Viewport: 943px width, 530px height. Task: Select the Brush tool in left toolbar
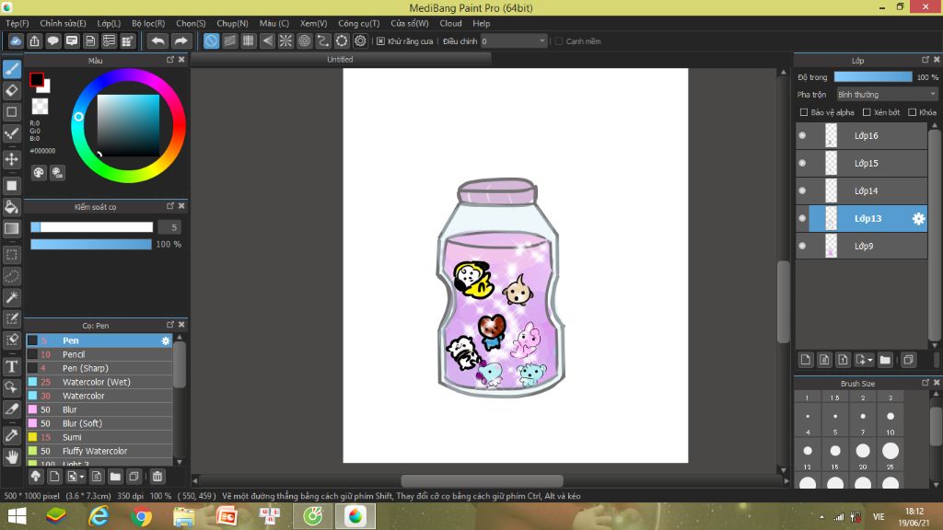click(x=12, y=69)
